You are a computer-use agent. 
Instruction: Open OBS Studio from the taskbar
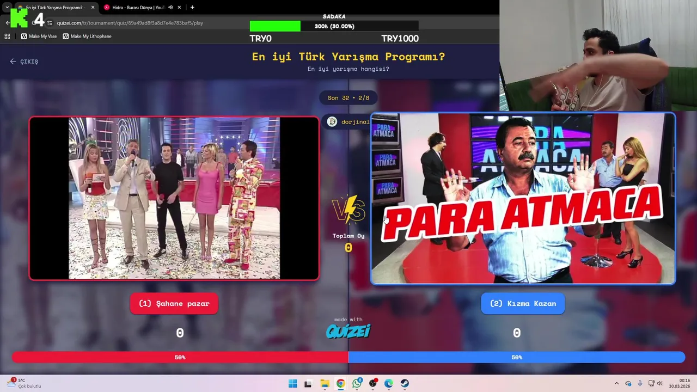(373, 383)
